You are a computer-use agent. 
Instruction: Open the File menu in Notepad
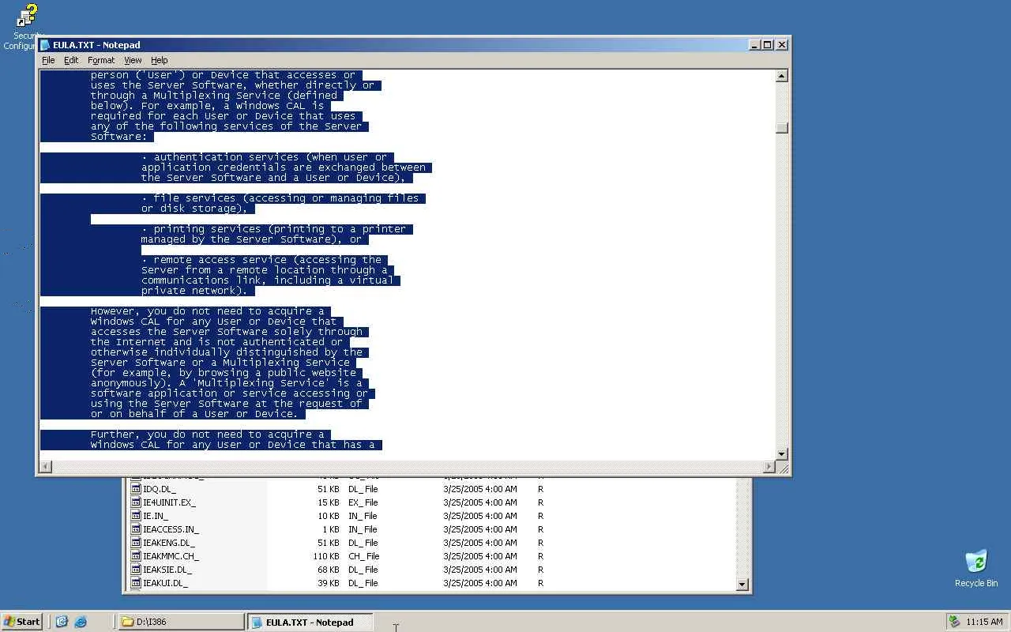coord(48,60)
